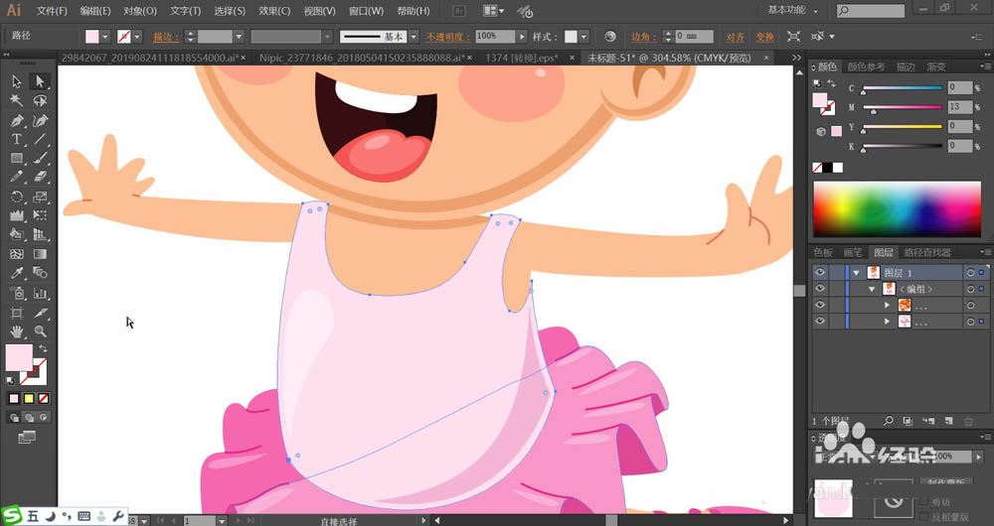Viewport: 994px width, 526px height.
Task: Select the Artboard tool
Action: [x=17, y=313]
